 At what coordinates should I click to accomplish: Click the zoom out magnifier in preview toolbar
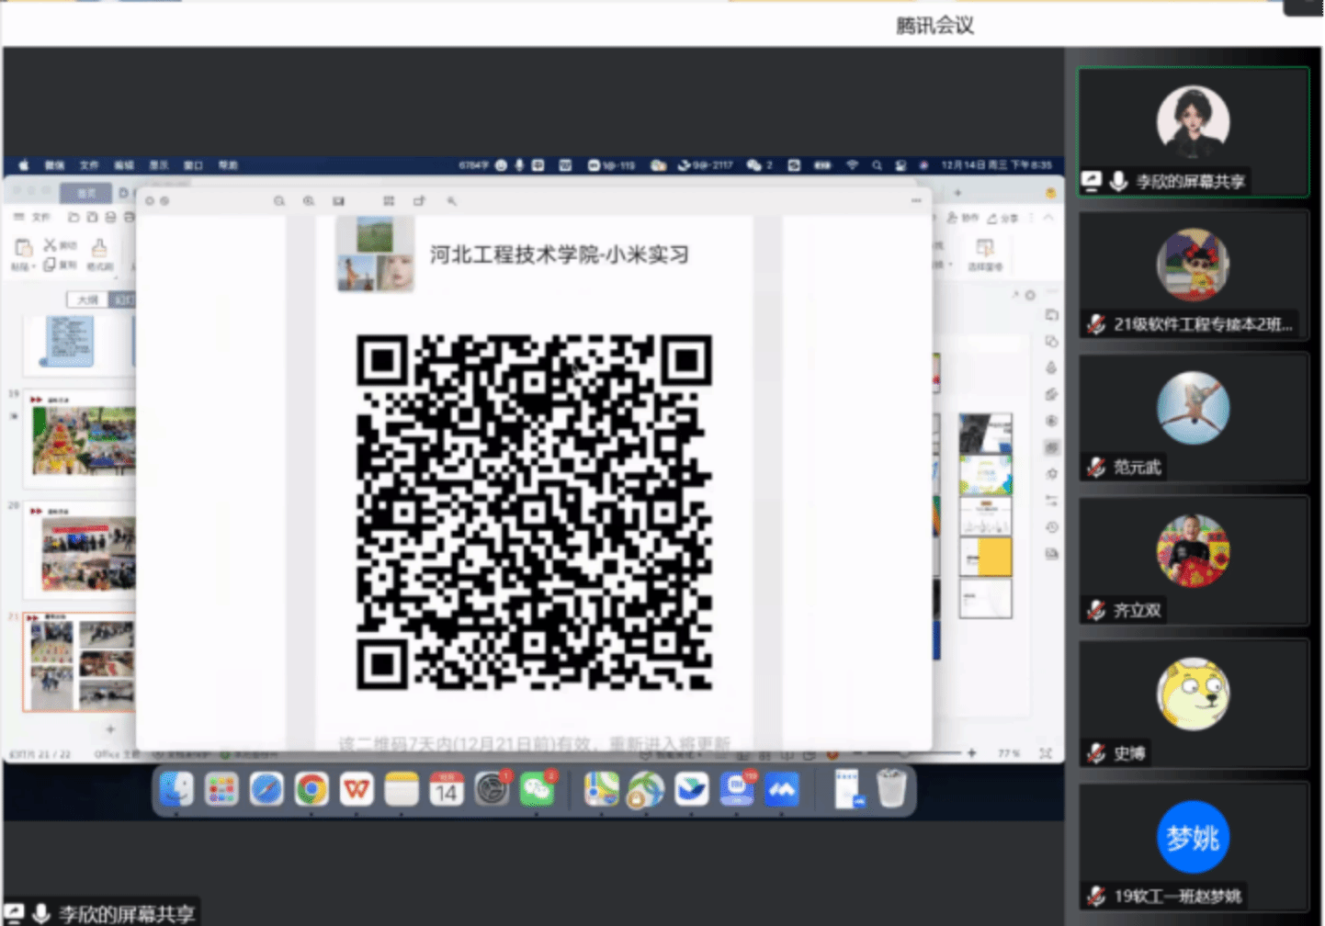point(279,200)
